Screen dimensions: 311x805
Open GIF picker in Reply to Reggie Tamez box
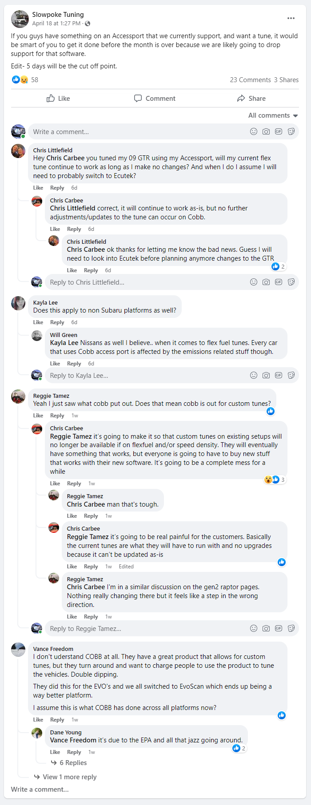[279, 628]
